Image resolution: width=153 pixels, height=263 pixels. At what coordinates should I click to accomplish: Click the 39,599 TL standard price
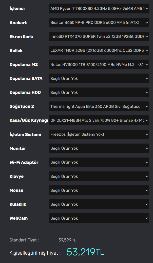click(67, 240)
